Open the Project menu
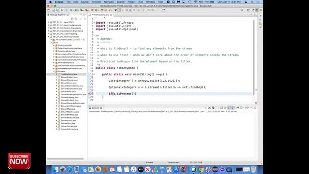The width and height of the screenshot is (309, 174). point(131,2)
